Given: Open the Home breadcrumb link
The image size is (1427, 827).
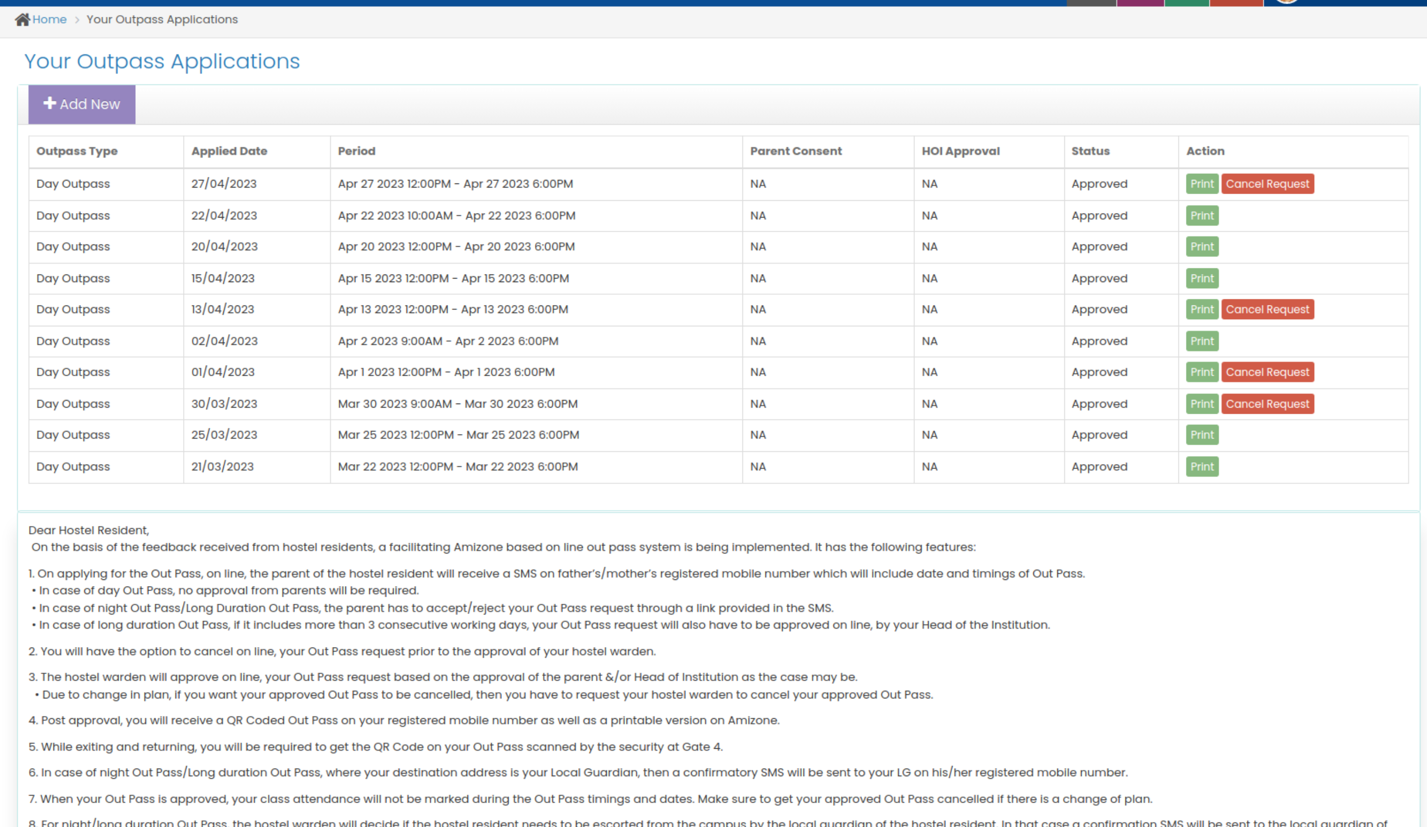Looking at the screenshot, I should click(x=49, y=20).
